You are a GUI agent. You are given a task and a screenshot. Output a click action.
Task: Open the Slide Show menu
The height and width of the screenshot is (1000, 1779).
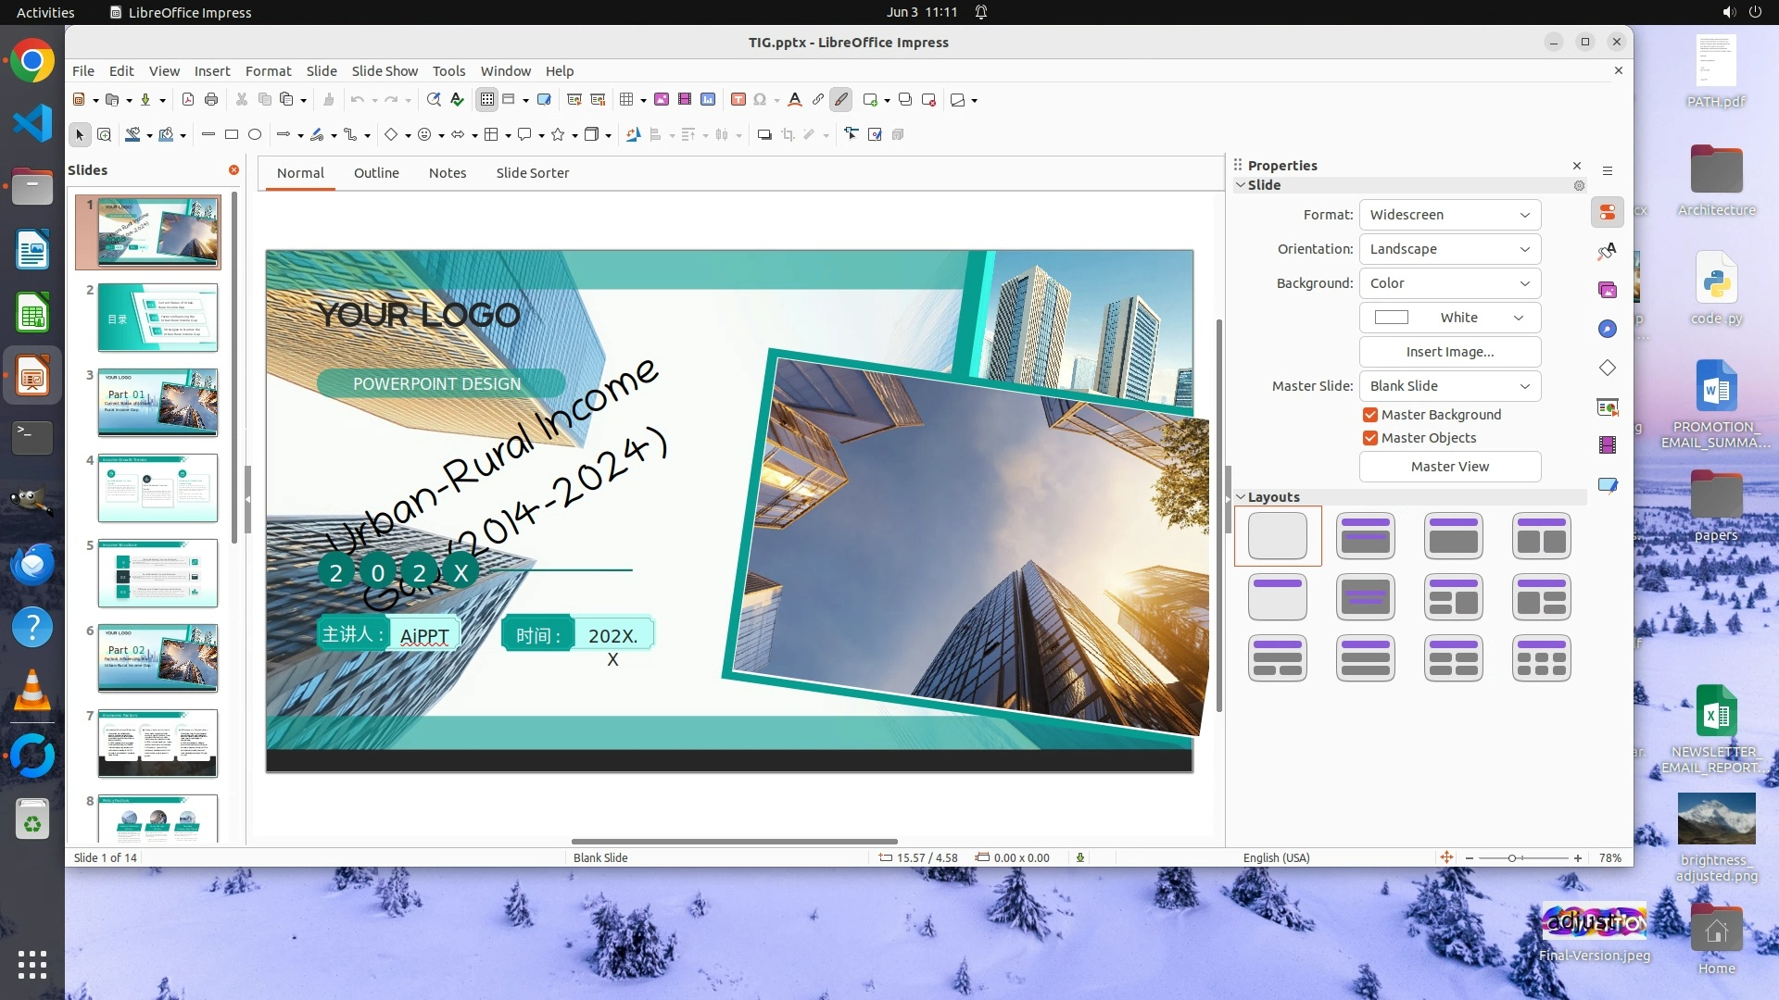tap(385, 71)
